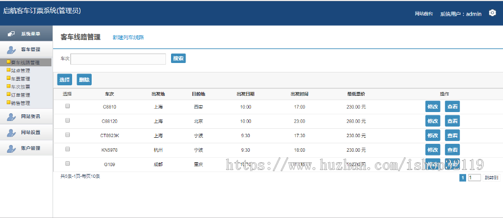Open 车次放票 in the sidebar
This screenshot has height=218, width=503.
coord(21,87)
